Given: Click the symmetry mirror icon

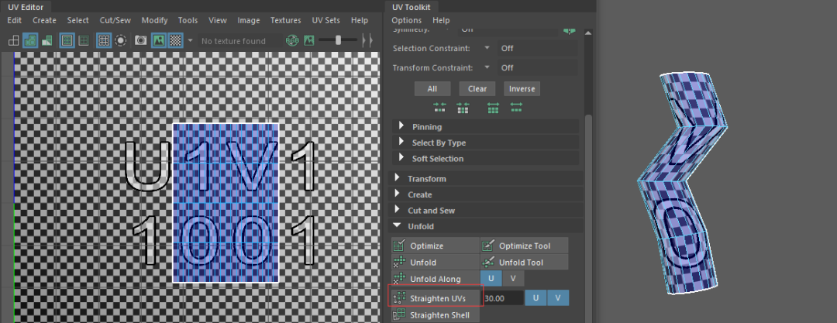Looking at the screenshot, I should [570, 30].
